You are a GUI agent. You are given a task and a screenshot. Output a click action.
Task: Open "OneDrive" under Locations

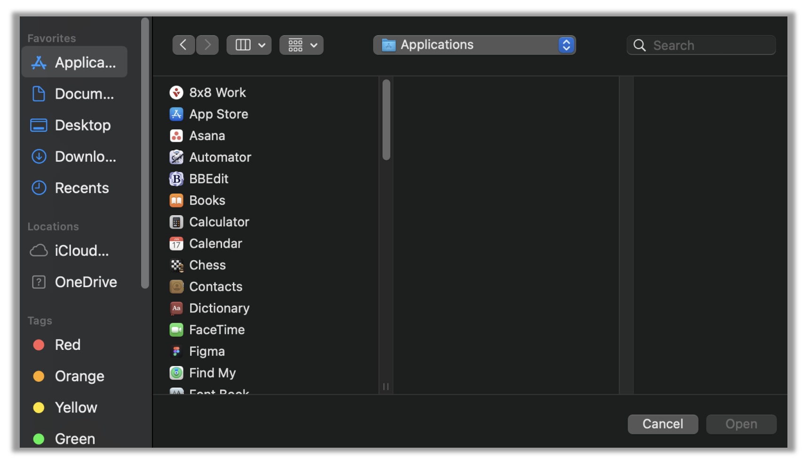[x=86, y=282]
